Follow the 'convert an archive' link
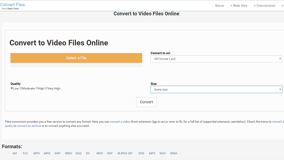Viewport: 284px width, 160px height. (x=29, y=126)
